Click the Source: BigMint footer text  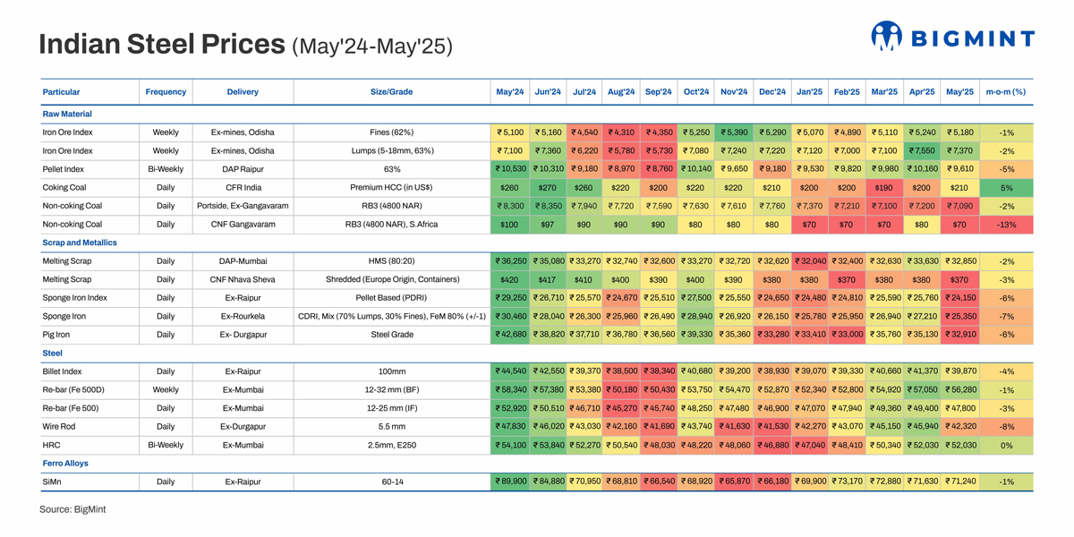coord(79,509)
